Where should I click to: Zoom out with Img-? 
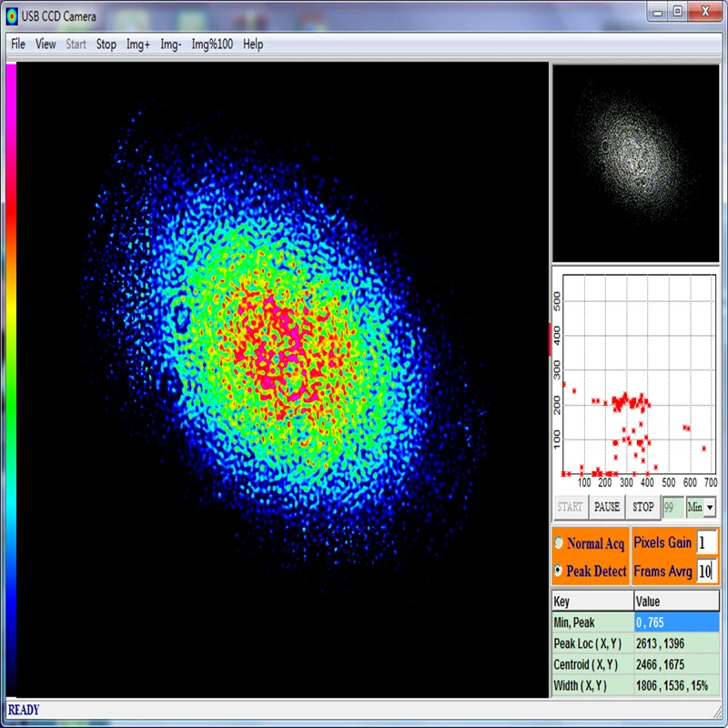tap(171, 44)
